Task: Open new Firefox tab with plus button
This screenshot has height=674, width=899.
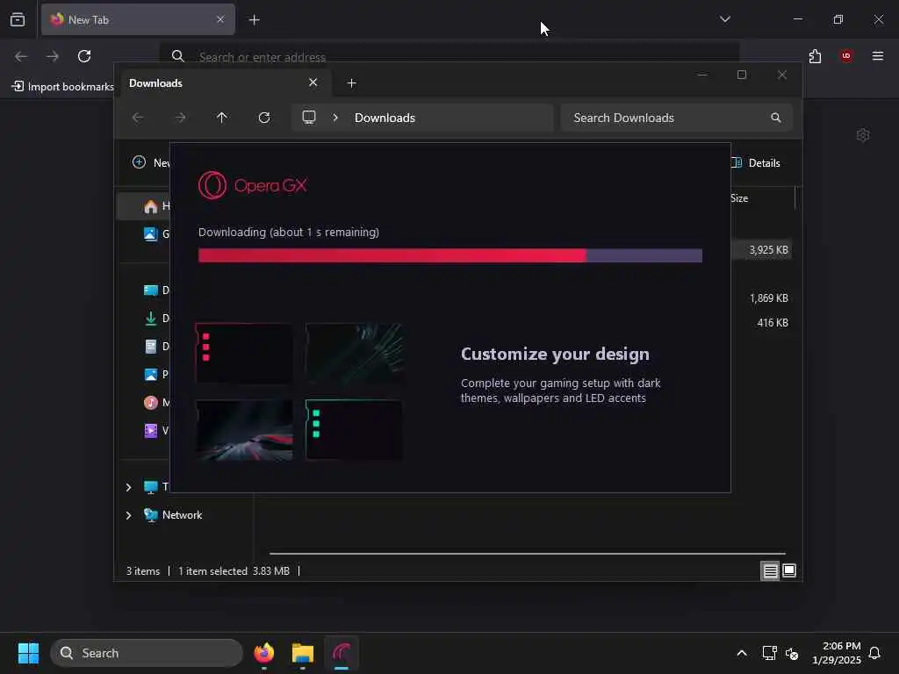Action: pyautogui.click(x=254, y=20)
